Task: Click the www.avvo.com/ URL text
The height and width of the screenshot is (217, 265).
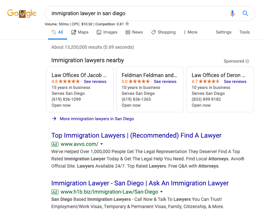Action: 80,144
